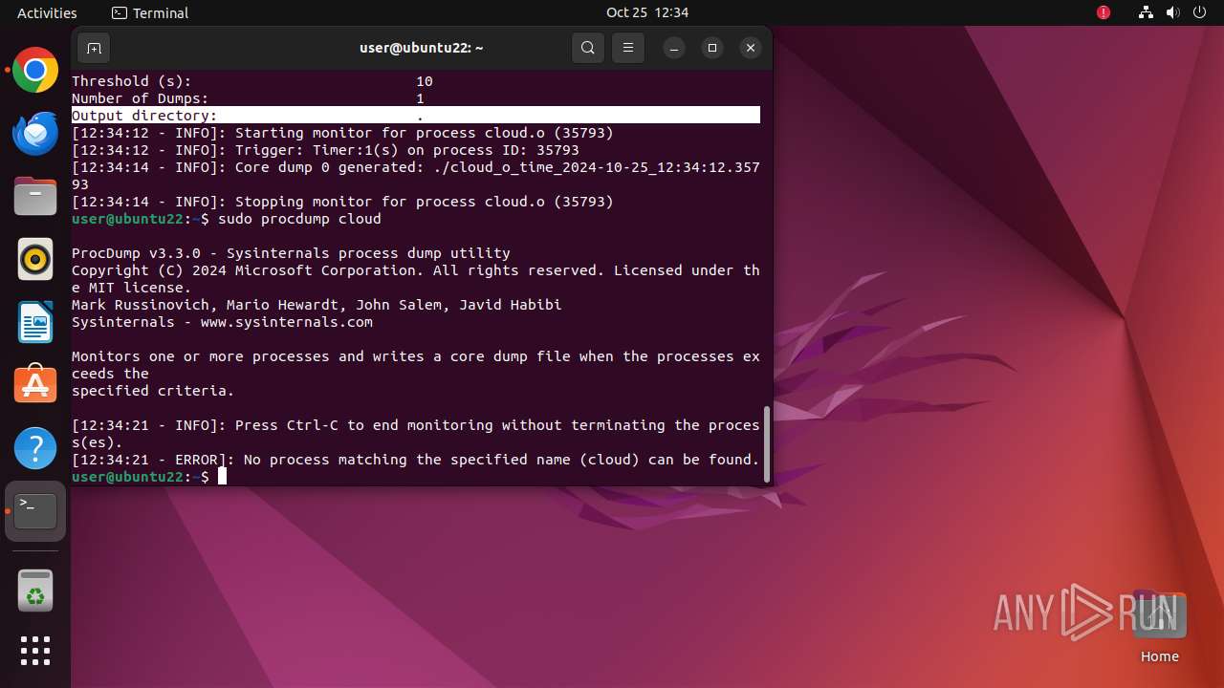Click the volume icon in top bar
The image size is (1224, 688).
pos(1173,12)
